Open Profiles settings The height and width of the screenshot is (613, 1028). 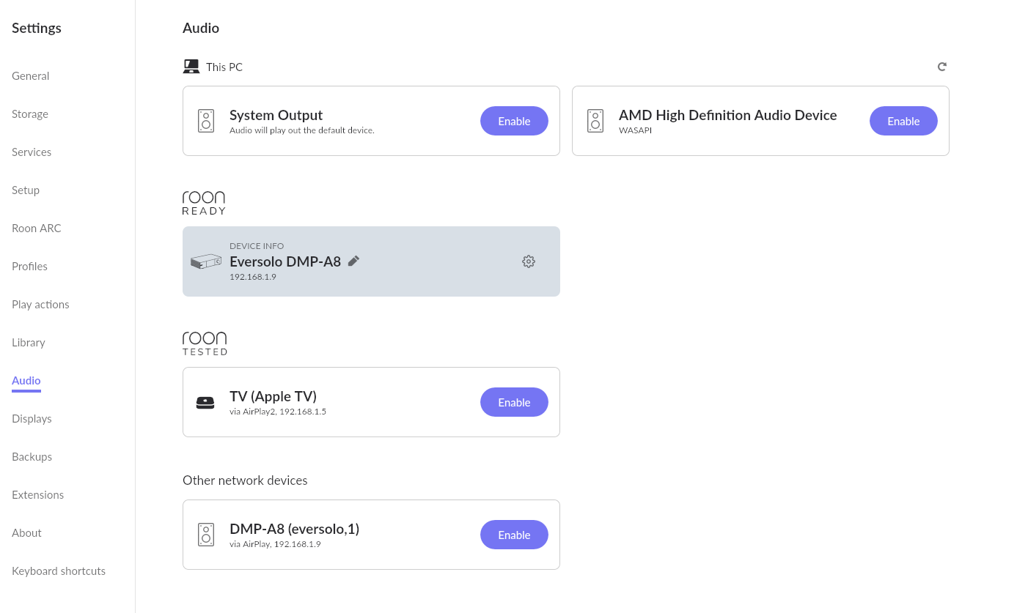click(29, 267)
